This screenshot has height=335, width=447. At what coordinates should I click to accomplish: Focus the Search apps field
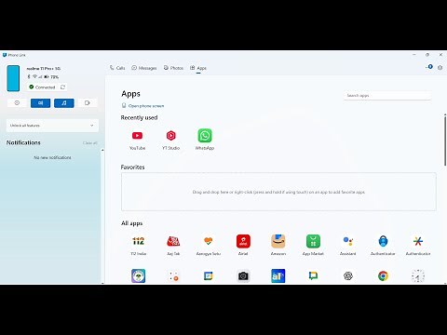[x=387, y=96]
